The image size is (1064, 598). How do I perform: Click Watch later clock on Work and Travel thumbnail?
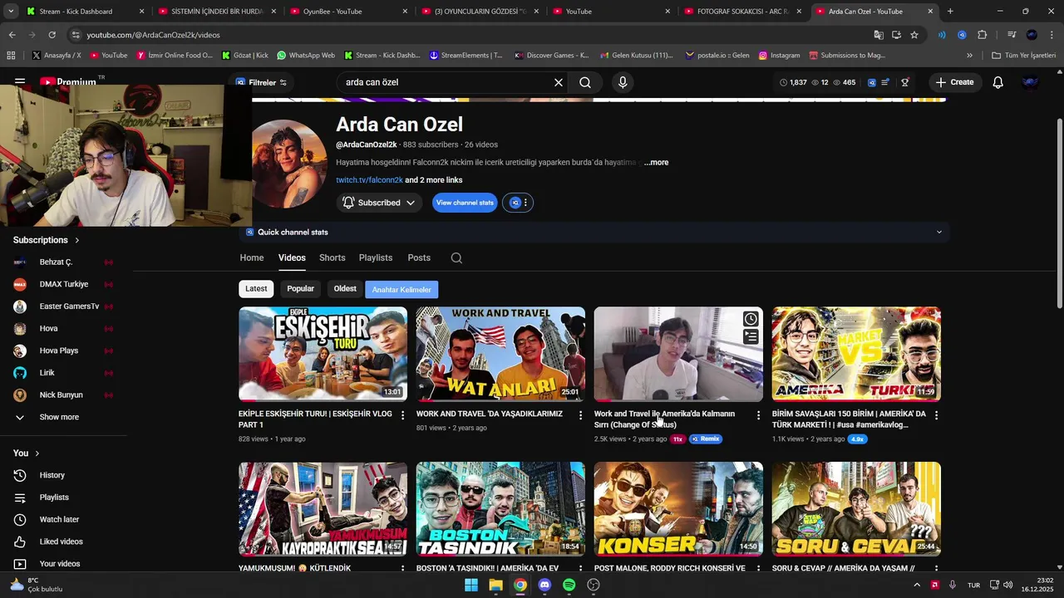click(x=751, y=319)
